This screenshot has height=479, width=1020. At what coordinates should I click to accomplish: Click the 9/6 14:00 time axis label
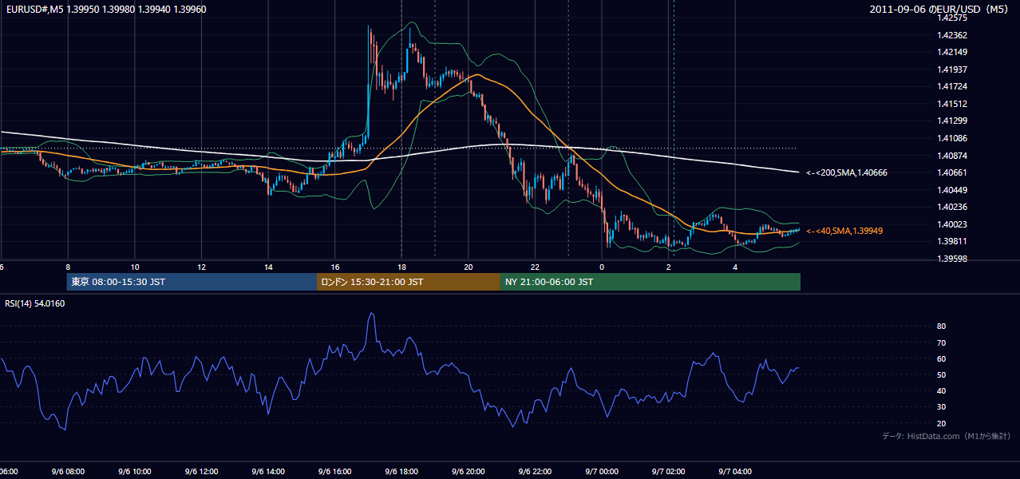coord(268,472)
